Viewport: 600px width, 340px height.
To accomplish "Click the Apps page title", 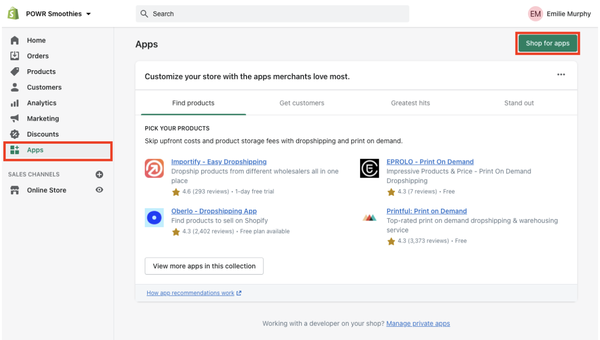I will pyautogui.click(x=147, y=44).
